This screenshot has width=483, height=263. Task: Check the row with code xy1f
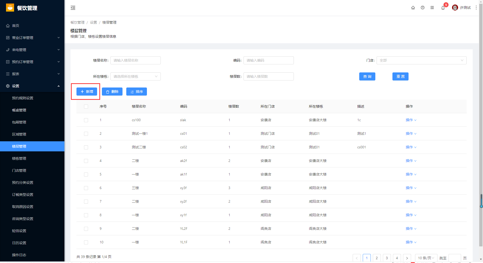pyautogui.click(x=86, y=215)
